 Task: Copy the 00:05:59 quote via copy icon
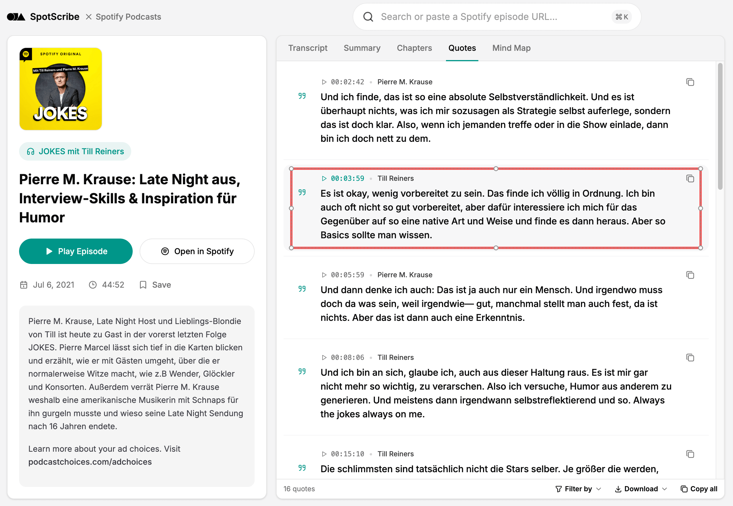click(x=690, y=275)
